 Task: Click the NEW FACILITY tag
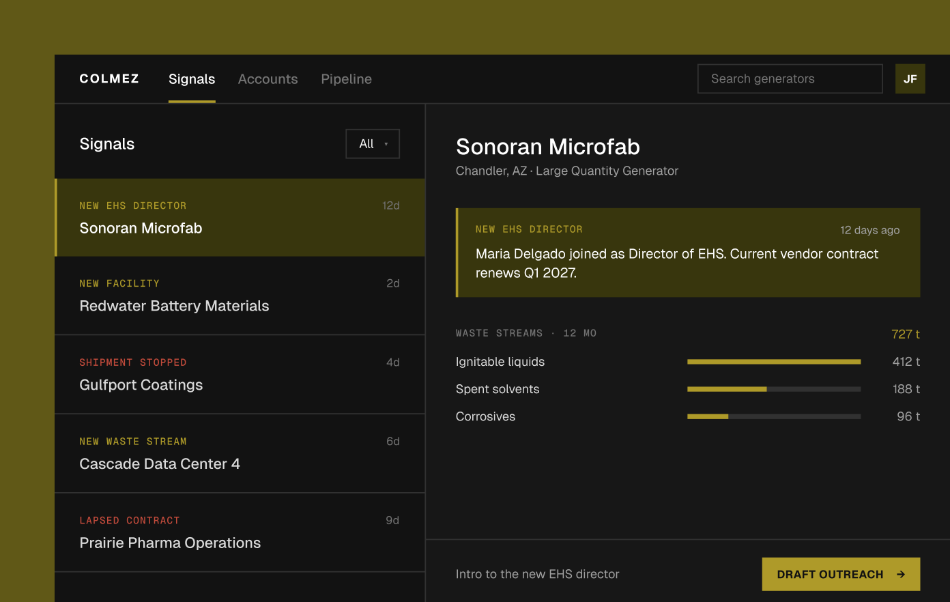coord(119,283)
